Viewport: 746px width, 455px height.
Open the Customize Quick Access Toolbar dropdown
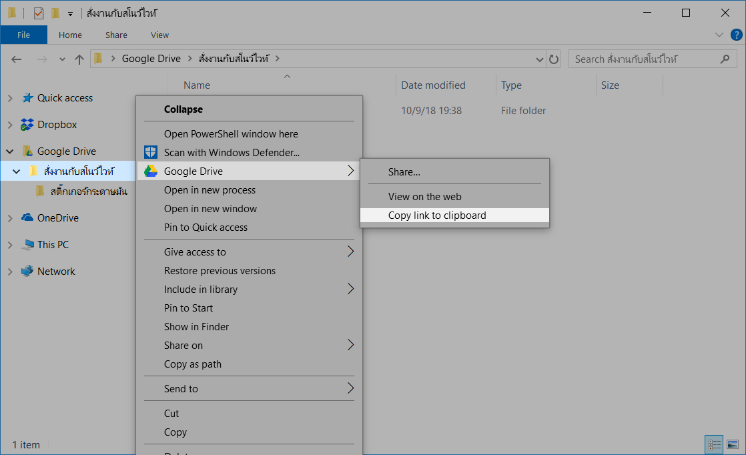coord(70,14)
